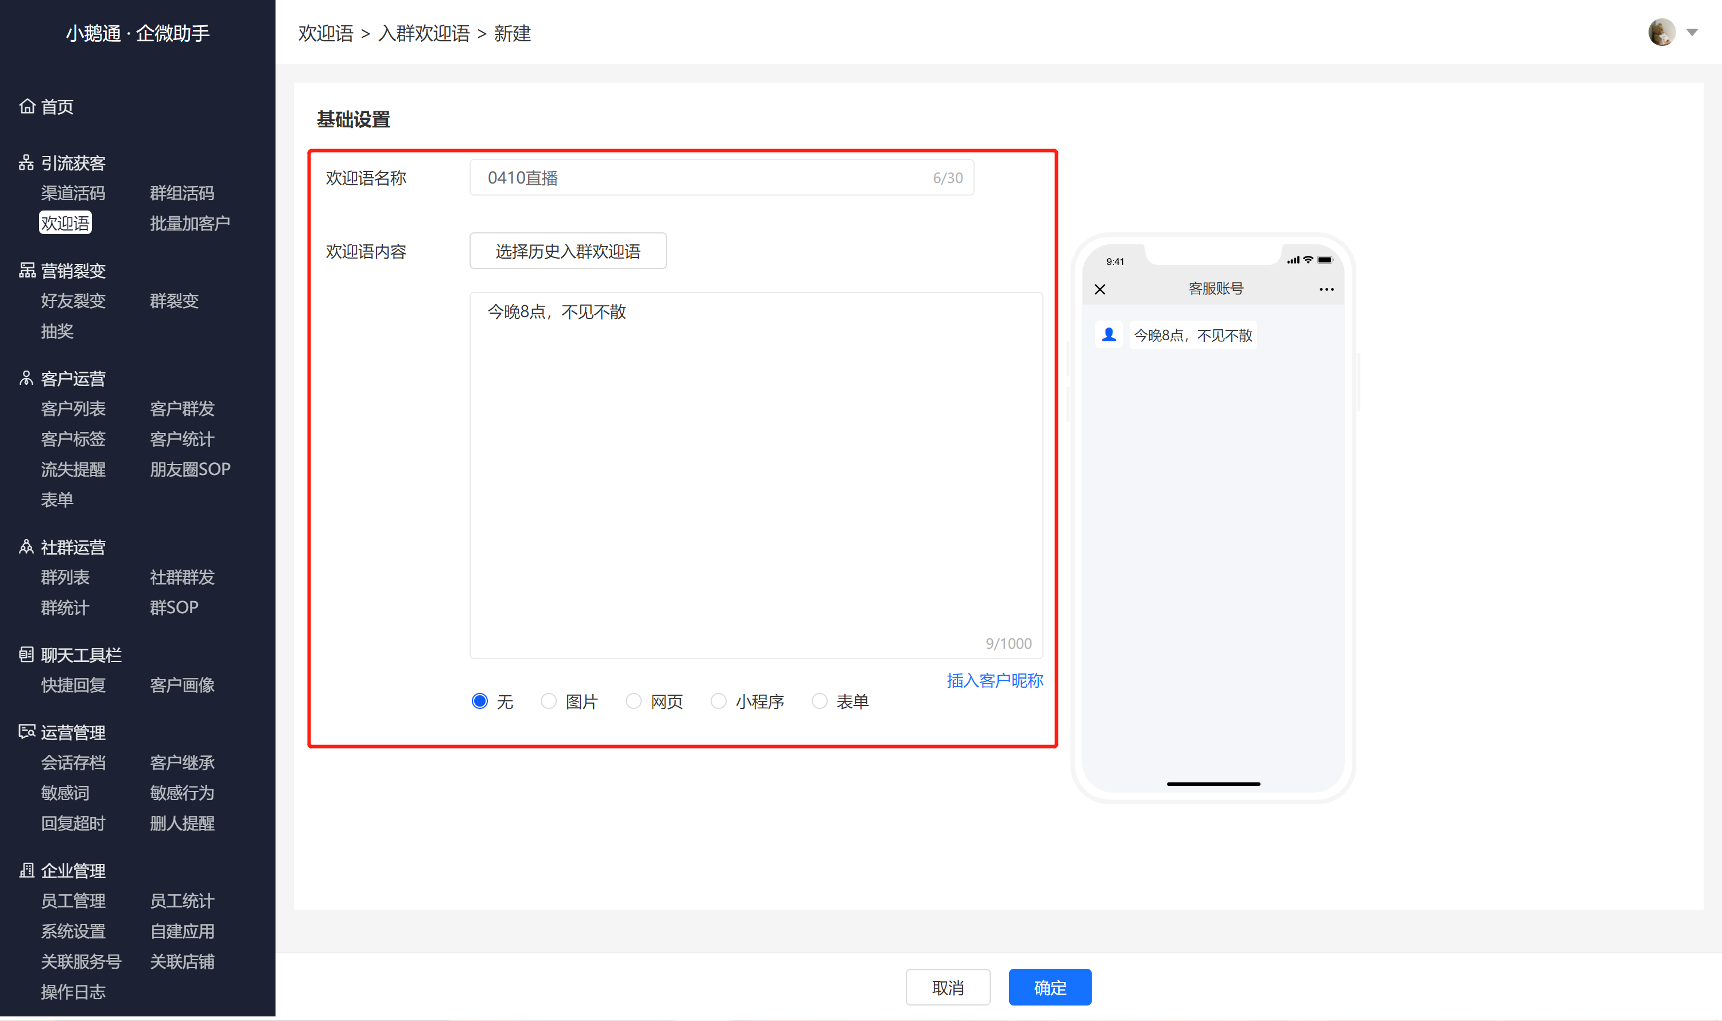Click the 聊天工具栏 section icon
1722x1021 pixels.
[26, 654]
